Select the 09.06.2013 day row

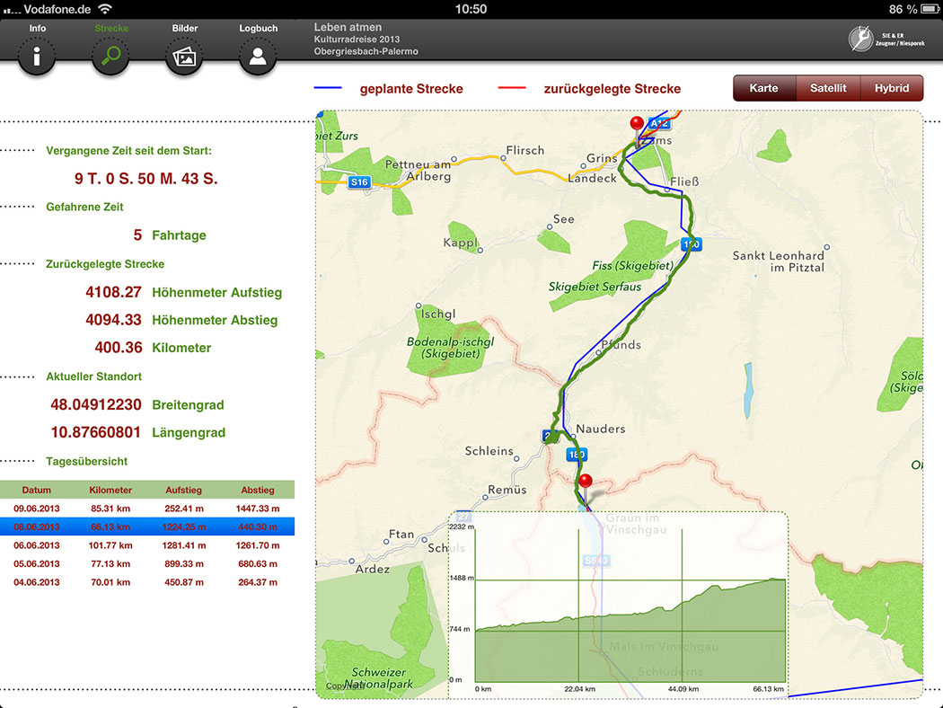tap(147, 509)
